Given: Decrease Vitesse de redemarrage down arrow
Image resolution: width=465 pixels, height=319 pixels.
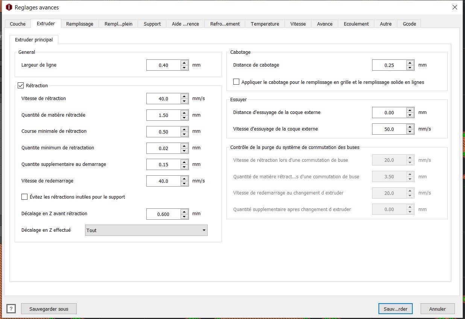Looking at the screenshot, I should [184, 184].
